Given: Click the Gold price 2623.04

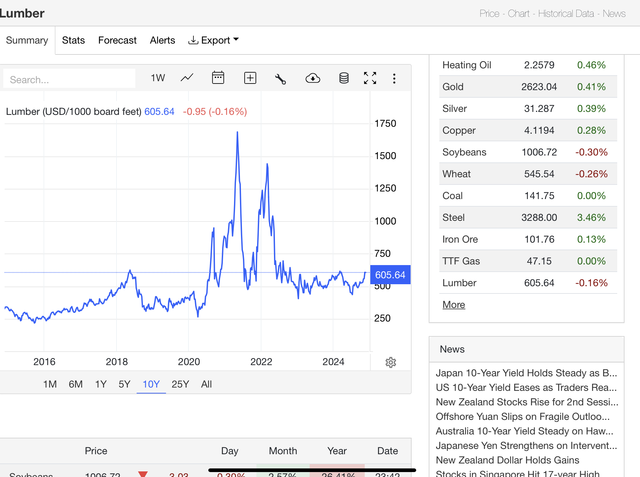Looking at the screenshot, I should pyautogui.click(x=539, y=87).
